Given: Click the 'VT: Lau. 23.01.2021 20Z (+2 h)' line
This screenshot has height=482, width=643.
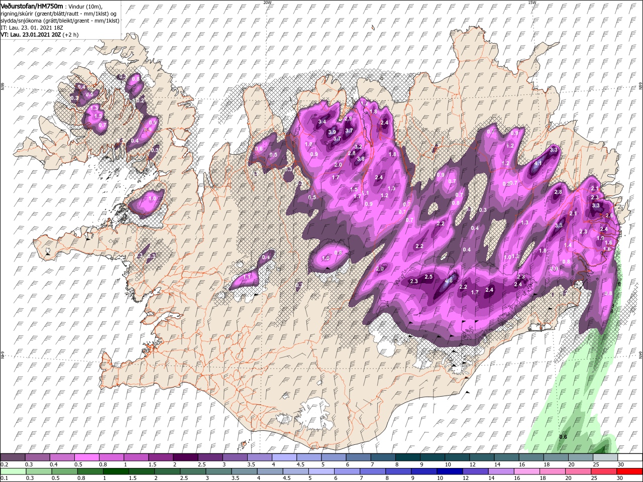Looking at the screenshot, I should [39, 35].
